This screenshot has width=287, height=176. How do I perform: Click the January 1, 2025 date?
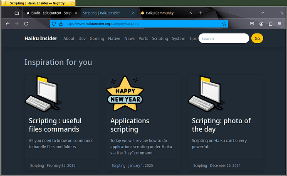point(141,166)
